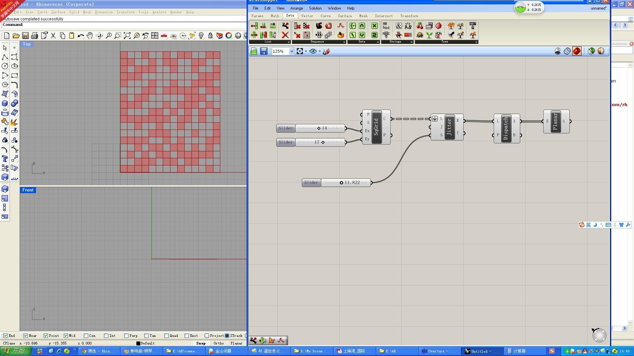Select the Pan hand tool in Rhino
The height and width of the screenshot is (356, 634).
pos(90,36)
